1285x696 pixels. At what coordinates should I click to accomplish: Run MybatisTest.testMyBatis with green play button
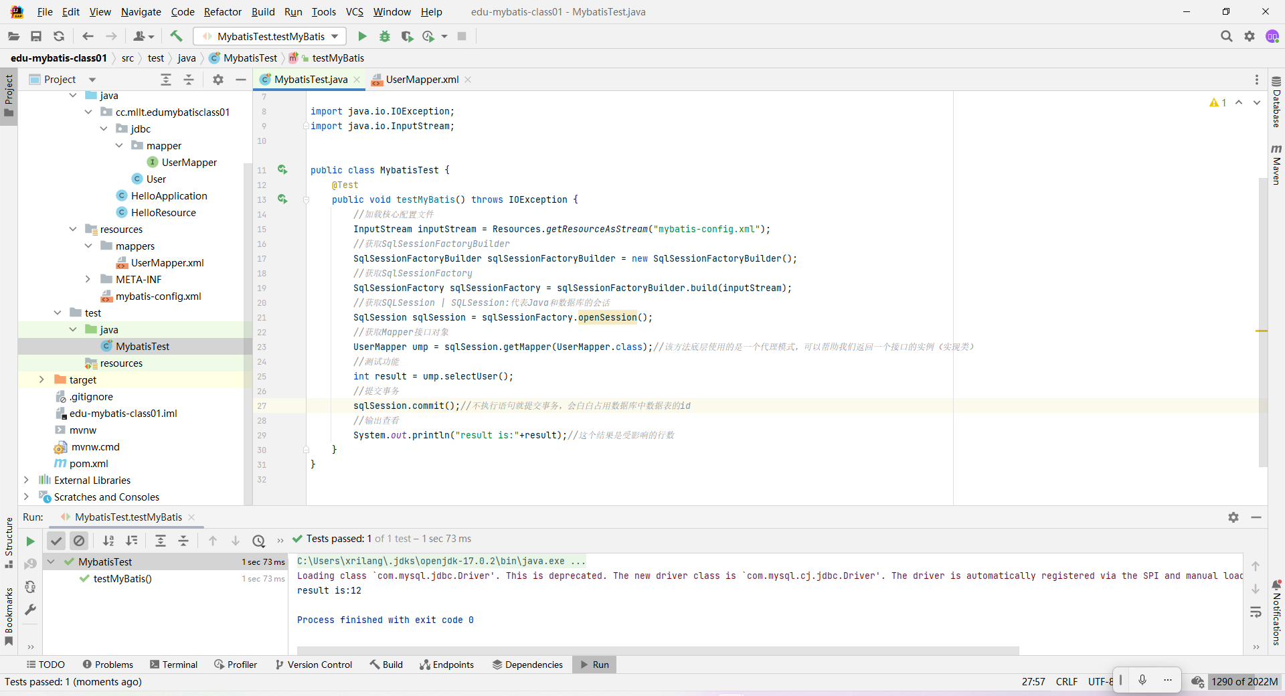[x=362, y=36]
